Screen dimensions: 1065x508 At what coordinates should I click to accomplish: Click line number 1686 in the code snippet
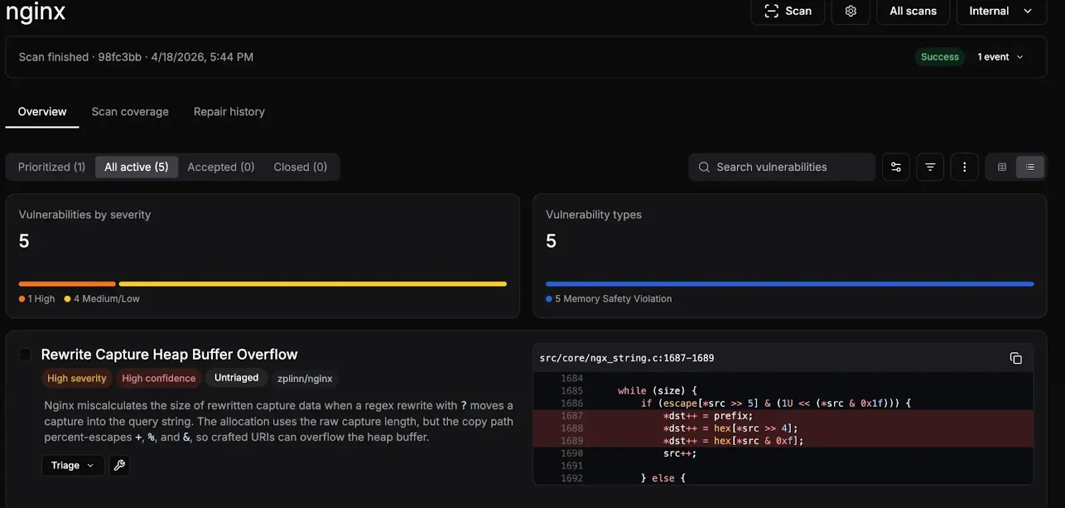pos(572,403)
